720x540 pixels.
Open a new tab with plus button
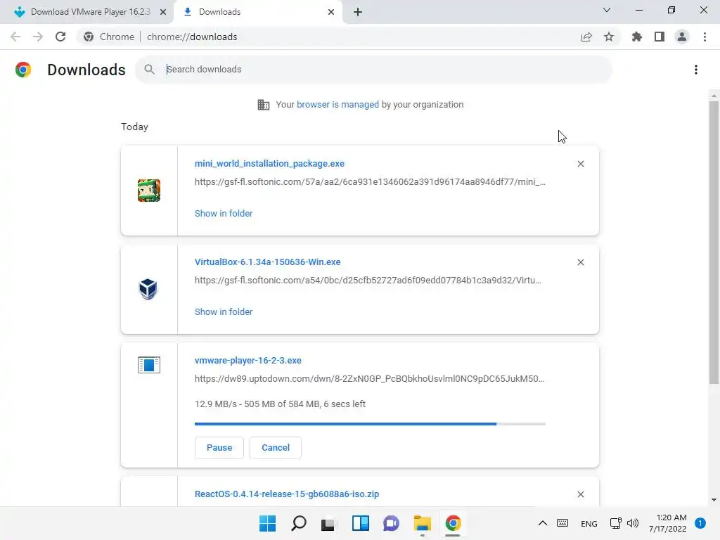coord(358,12)
